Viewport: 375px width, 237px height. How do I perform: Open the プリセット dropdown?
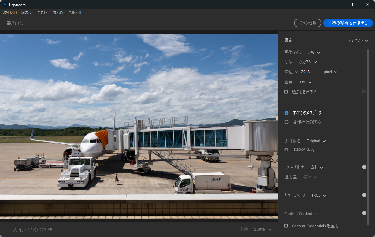(x=358, y=40)
